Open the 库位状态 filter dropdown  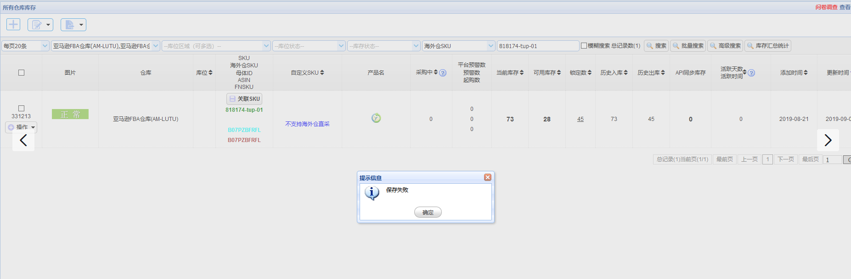coord(309,46)
